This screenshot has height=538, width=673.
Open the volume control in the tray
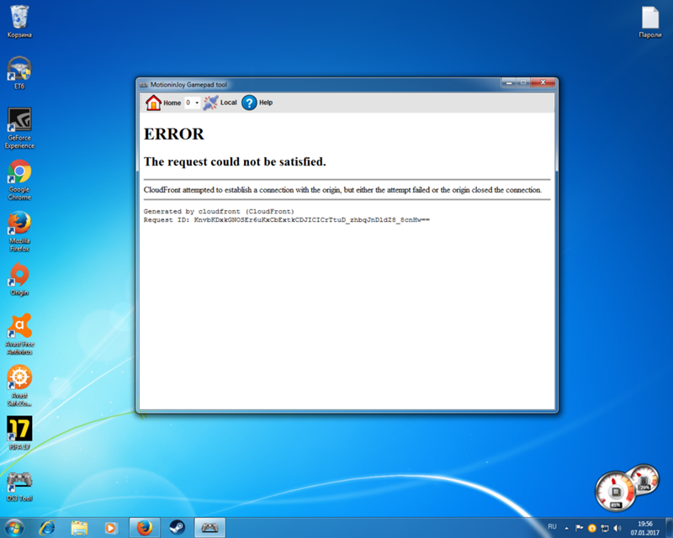tap(617, 528)
